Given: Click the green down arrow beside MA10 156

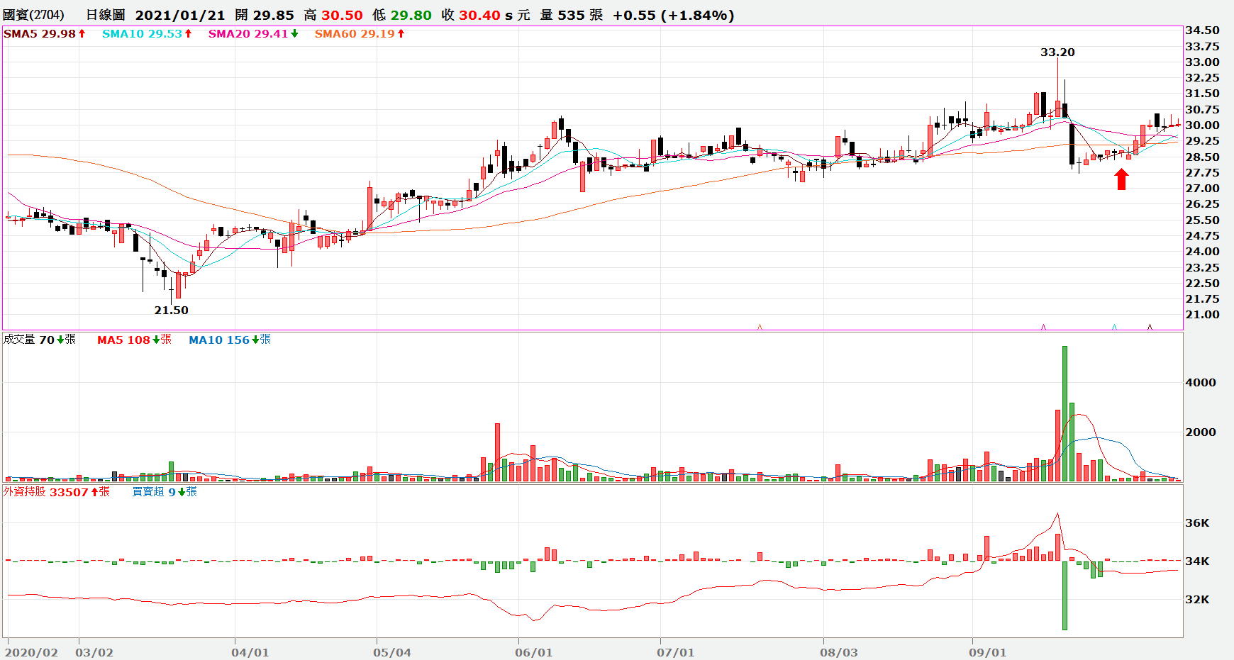Looking at the screenshot, I should (x=255, y=340).
